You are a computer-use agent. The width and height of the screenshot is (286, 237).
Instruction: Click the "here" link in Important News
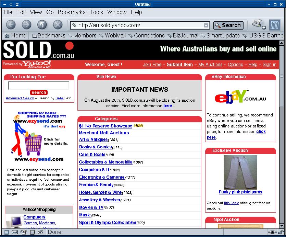(168, 106)
